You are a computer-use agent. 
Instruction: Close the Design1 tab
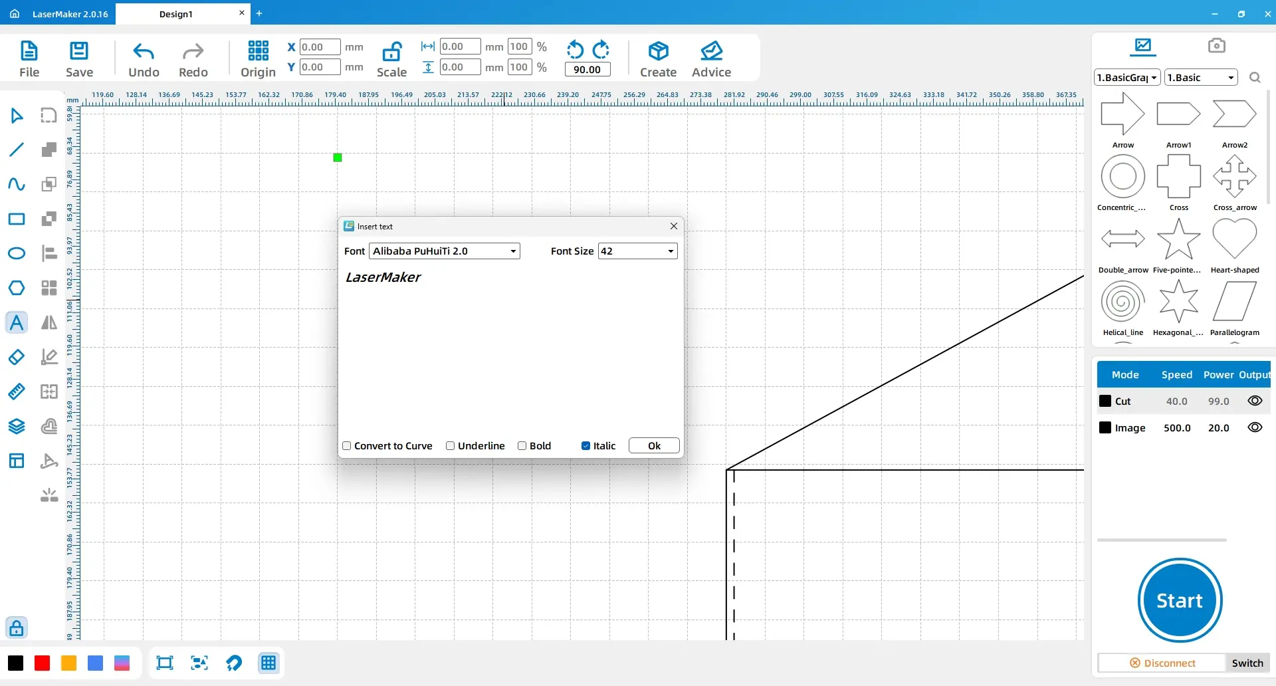242,13
